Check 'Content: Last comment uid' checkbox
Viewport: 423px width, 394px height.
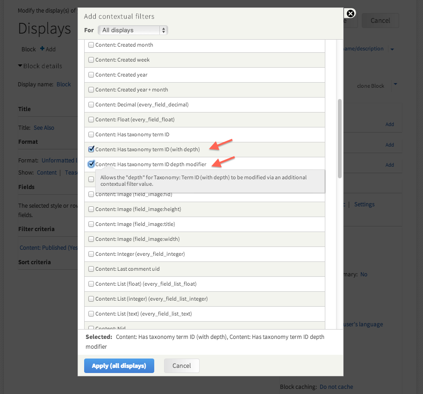coord(91,269)
